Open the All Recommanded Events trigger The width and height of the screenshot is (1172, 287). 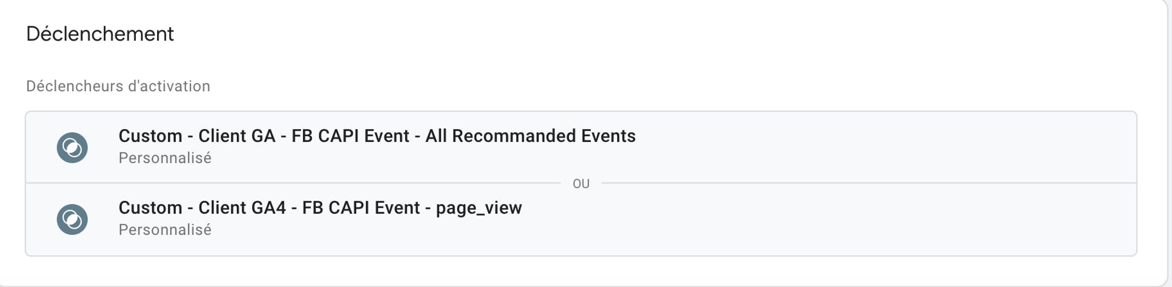coord(377,136)
